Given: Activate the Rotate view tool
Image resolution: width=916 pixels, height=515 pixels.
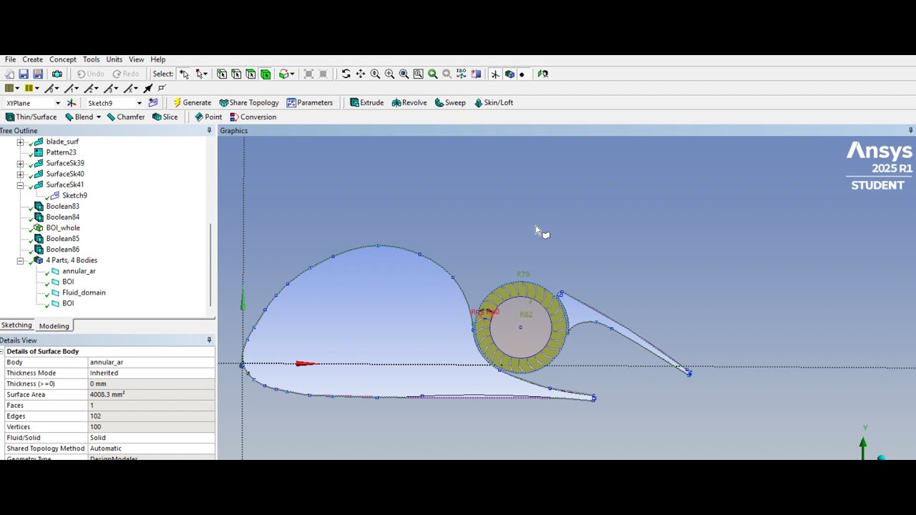Looking at the screenshot, I should click(x=346, y=74).
